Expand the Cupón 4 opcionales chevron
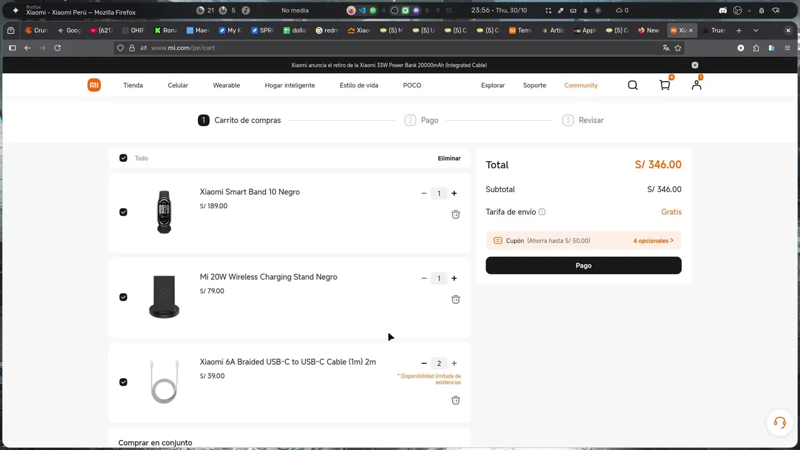The height and width of the screenshot is (450, 800). point(672,241)
